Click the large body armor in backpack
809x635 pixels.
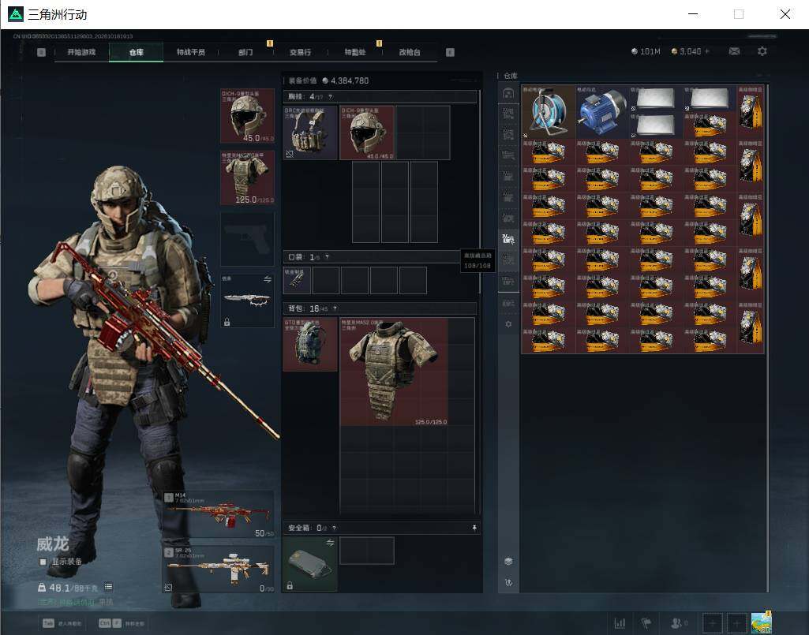click(394, 372)
